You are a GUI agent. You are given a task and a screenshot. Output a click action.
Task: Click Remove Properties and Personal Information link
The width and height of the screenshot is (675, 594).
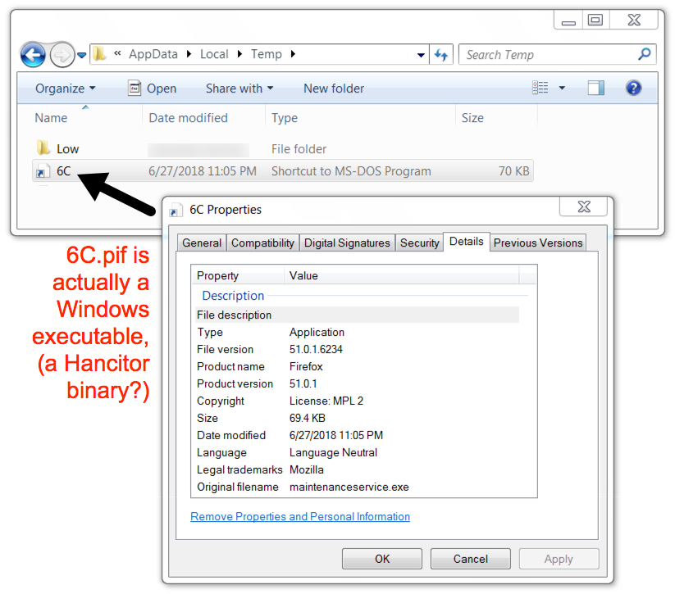pos(300,516)
